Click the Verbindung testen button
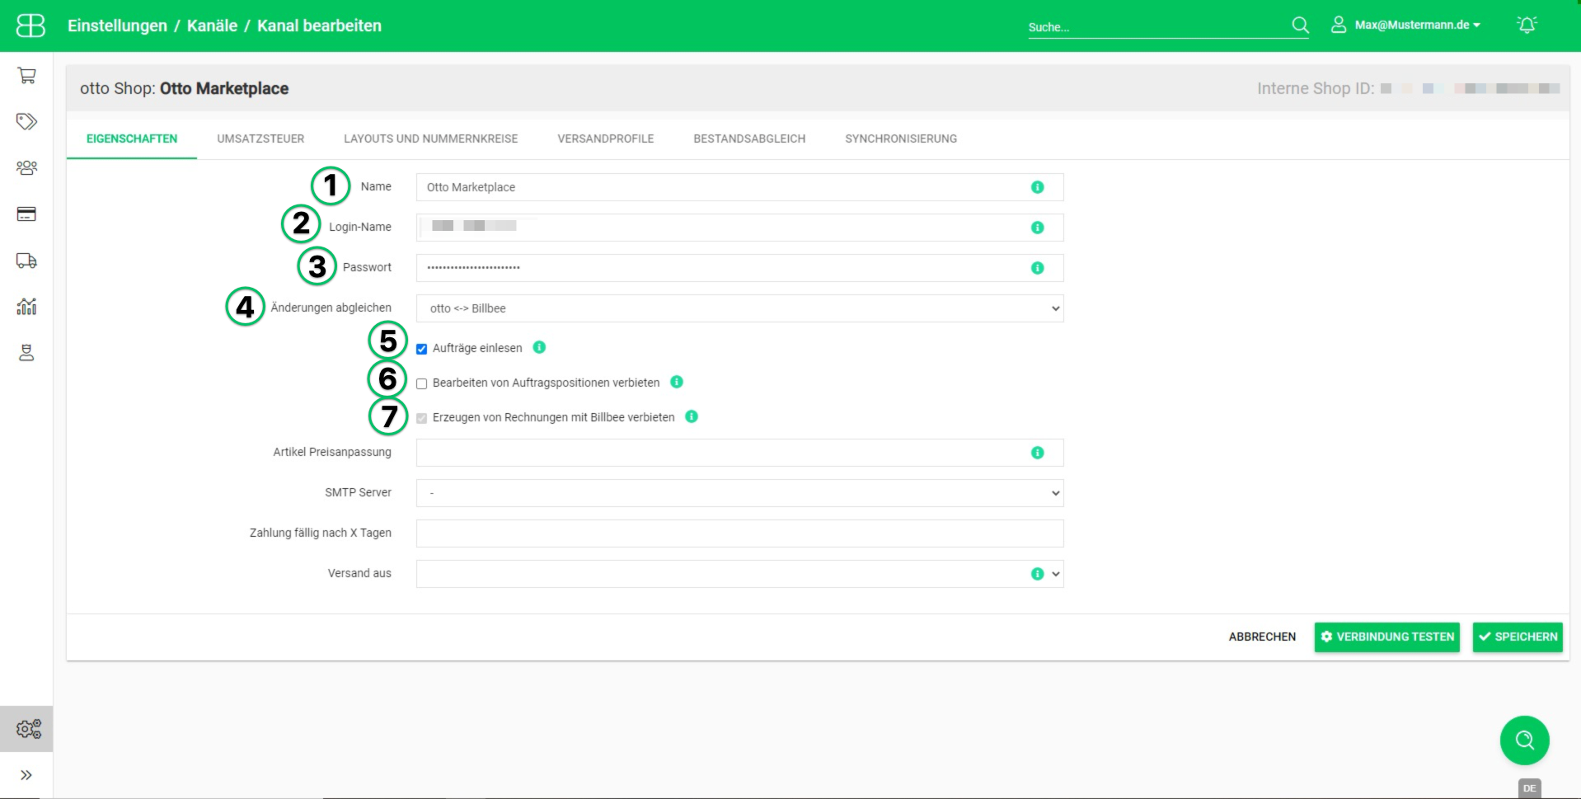1581x799 pixels. pos(1387,637)
